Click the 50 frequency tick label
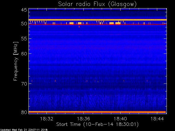This screenshot has height=131, width=175. click(x=24, y=24)
